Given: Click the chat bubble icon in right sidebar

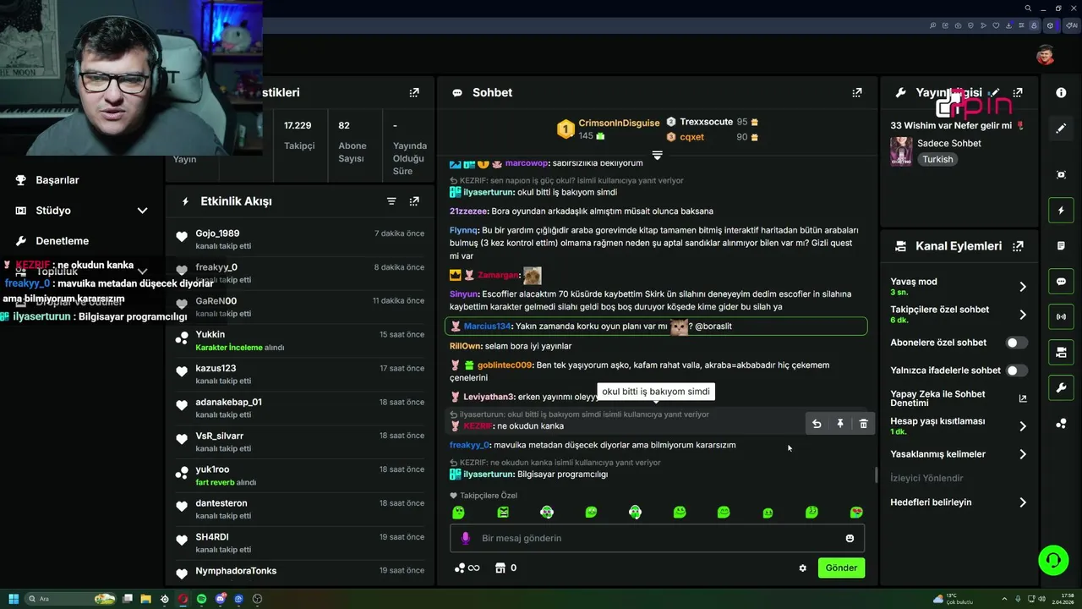Looking at the screenshot, I should pos(1061,282).
